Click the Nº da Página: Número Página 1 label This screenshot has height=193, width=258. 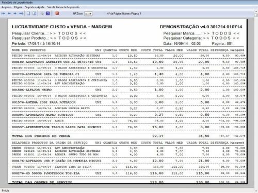point(124,13)
